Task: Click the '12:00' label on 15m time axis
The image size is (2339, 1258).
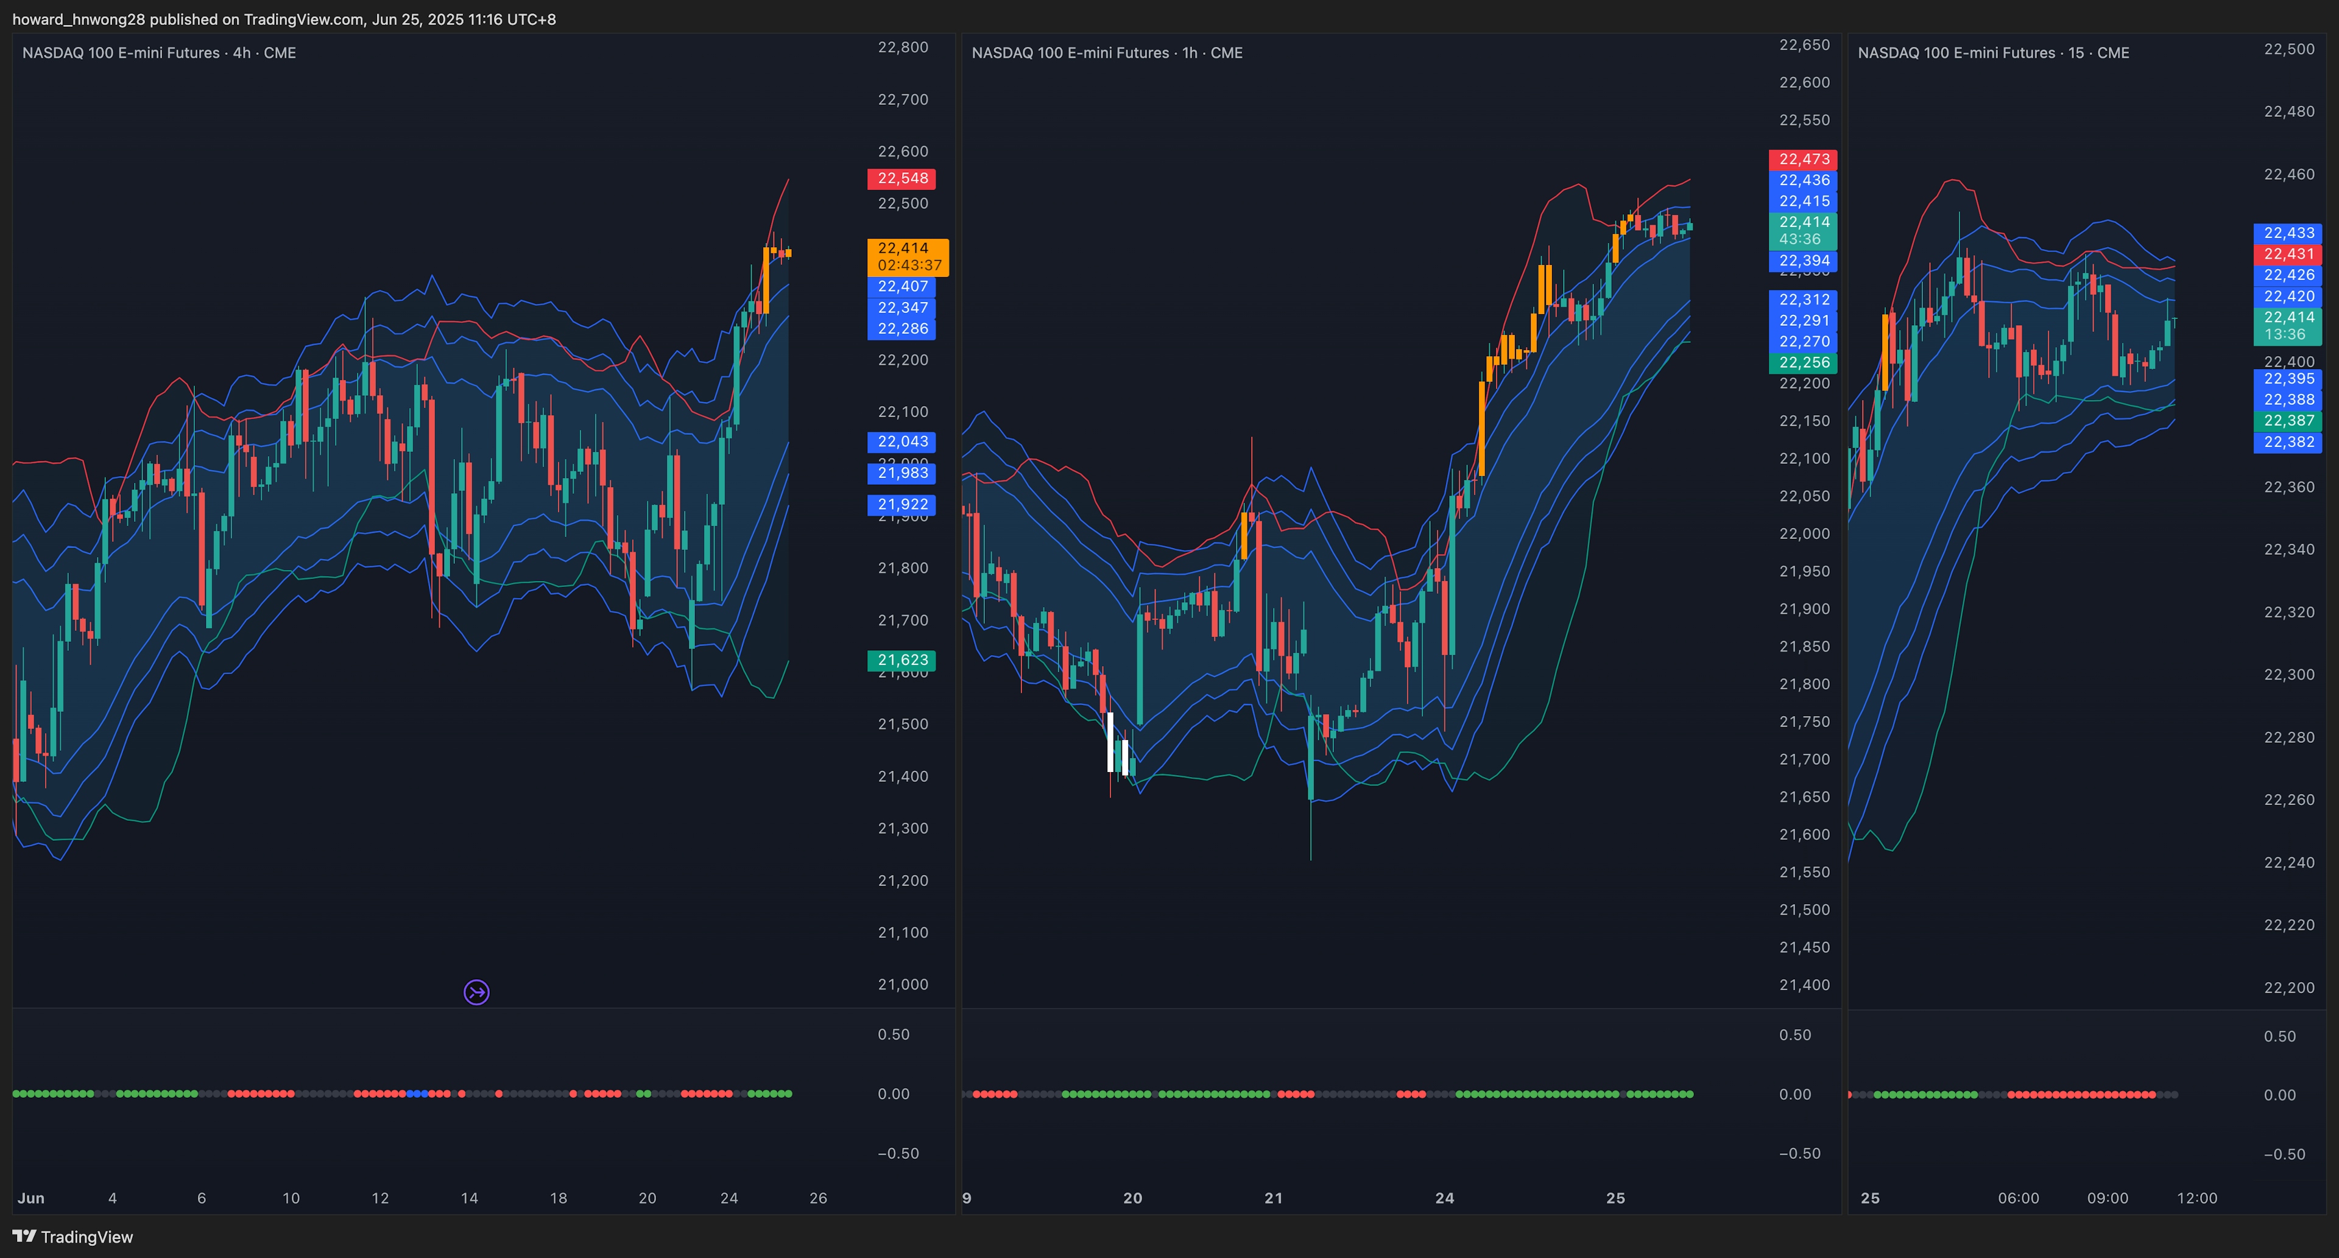Action: click(2197, 1198)
